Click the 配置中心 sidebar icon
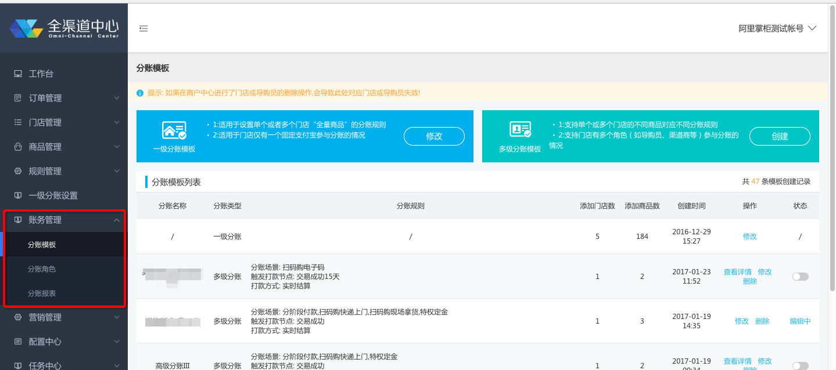 pos(18,342)
